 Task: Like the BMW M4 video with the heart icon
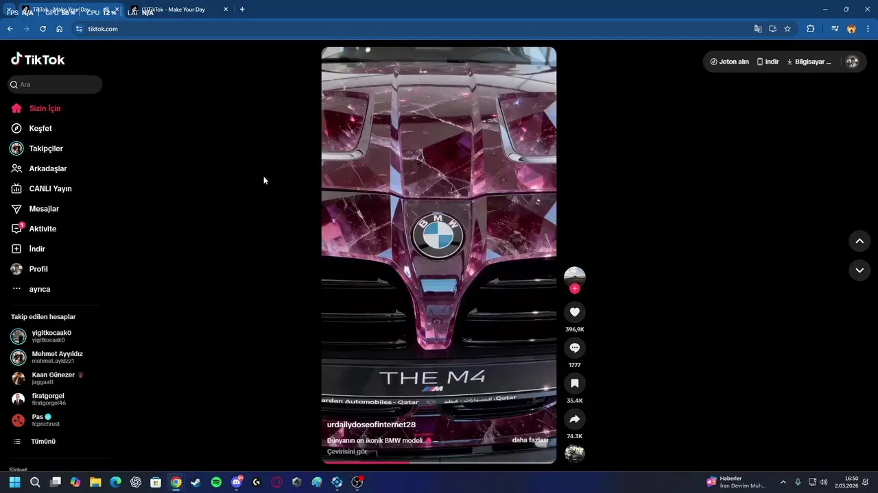click(x=575, y=312)
